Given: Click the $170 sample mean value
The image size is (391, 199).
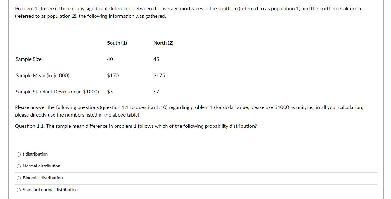Looking at the screenshot, I should coord(113,75).
